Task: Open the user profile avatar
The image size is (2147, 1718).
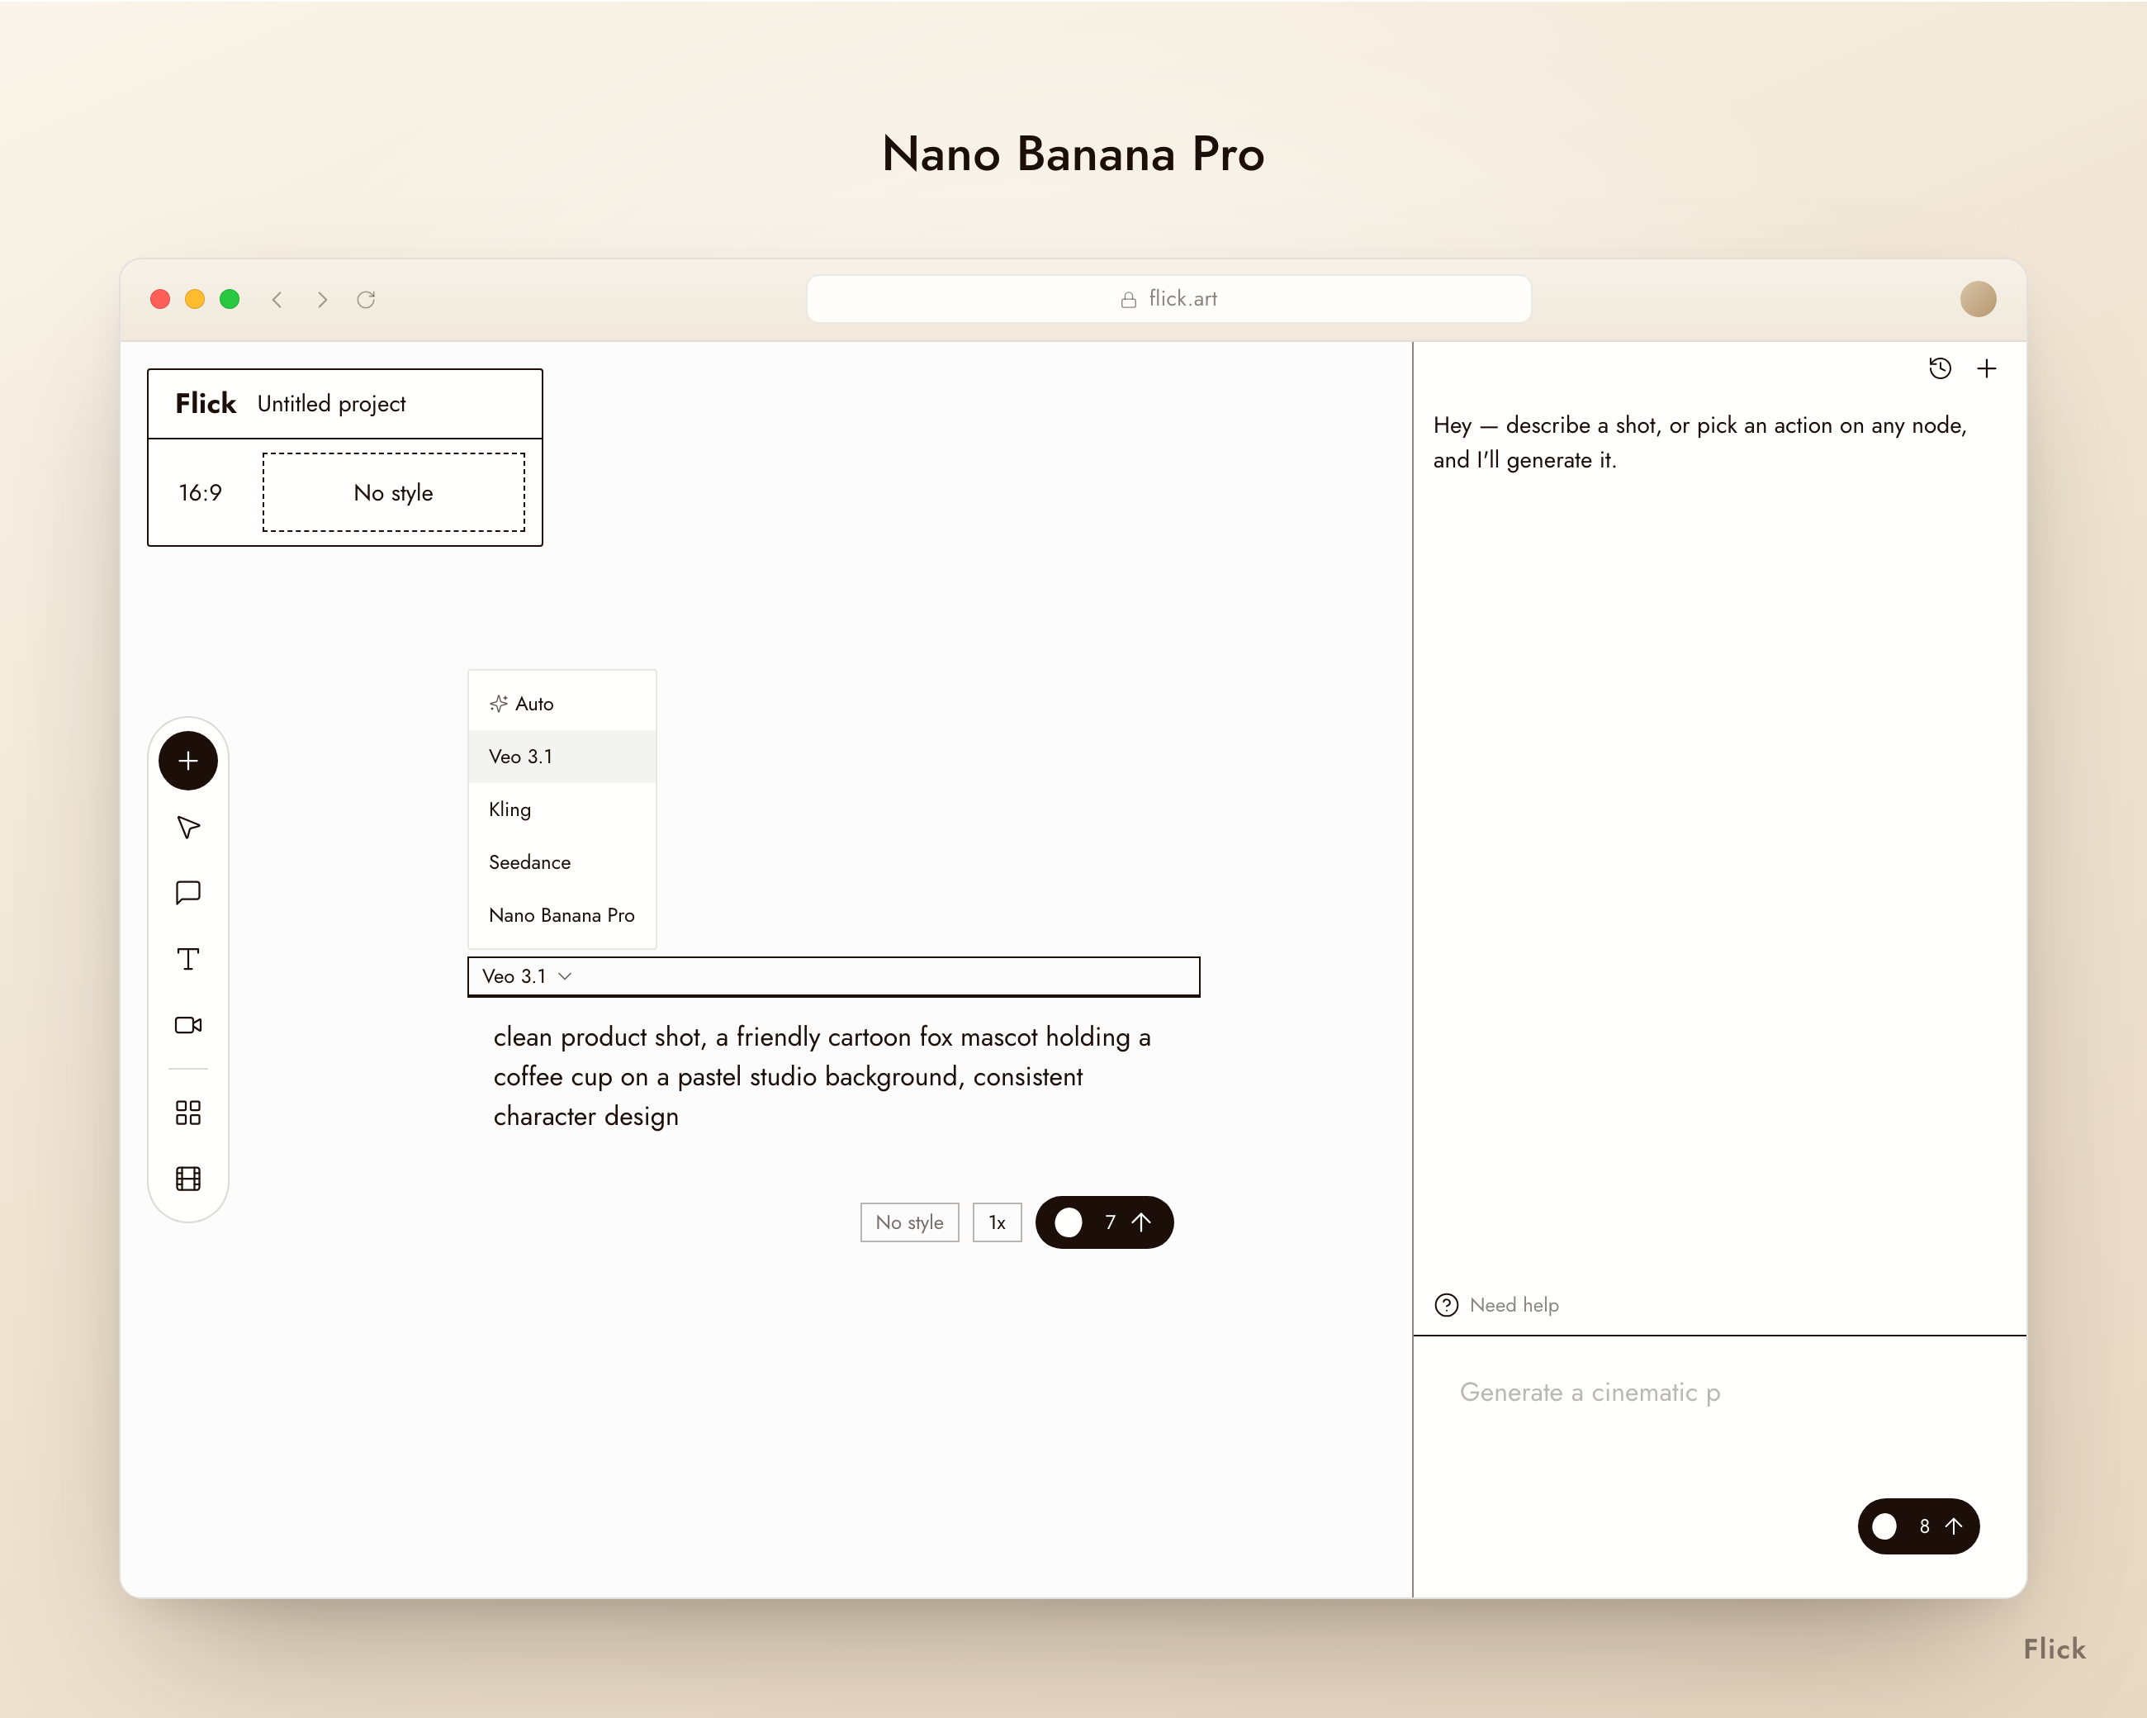Action: (1978, 299)
